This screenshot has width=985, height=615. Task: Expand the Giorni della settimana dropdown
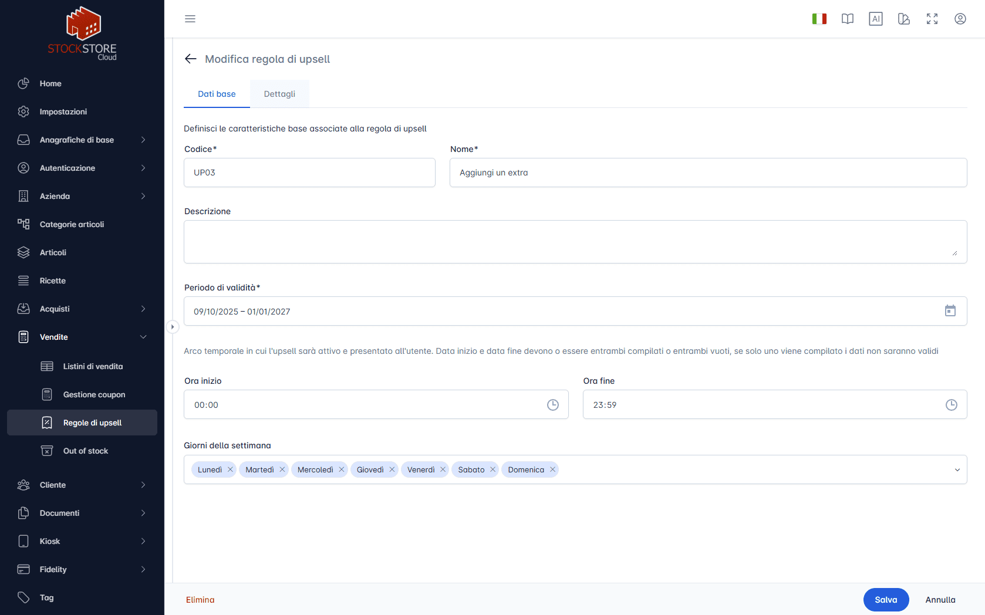point(957,469)
